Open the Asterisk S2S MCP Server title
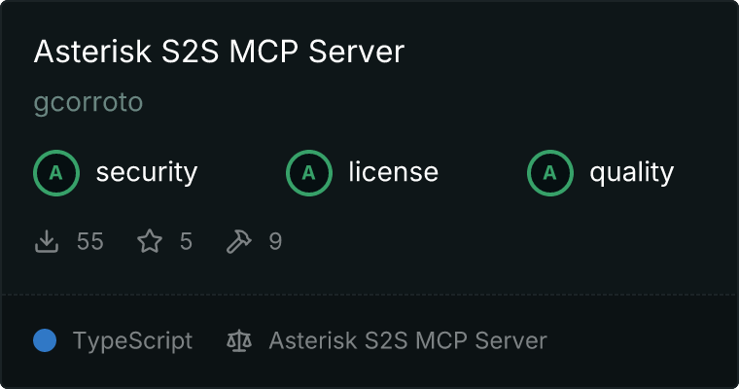The width and height of the screenshot is (739, 389). pyautogui.click(x=219, y=51)
